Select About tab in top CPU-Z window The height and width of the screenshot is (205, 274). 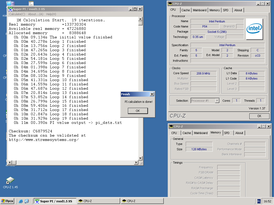coord(238,10)
